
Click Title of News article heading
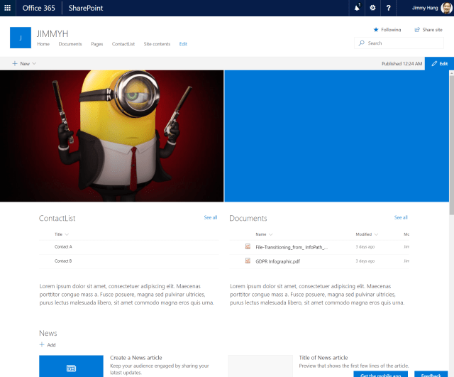click(323, 358)
